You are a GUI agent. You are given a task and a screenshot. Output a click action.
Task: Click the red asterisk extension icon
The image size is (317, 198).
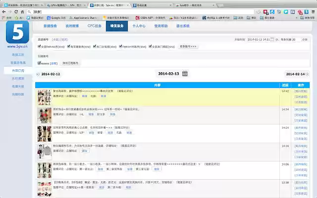click(265, 12)
